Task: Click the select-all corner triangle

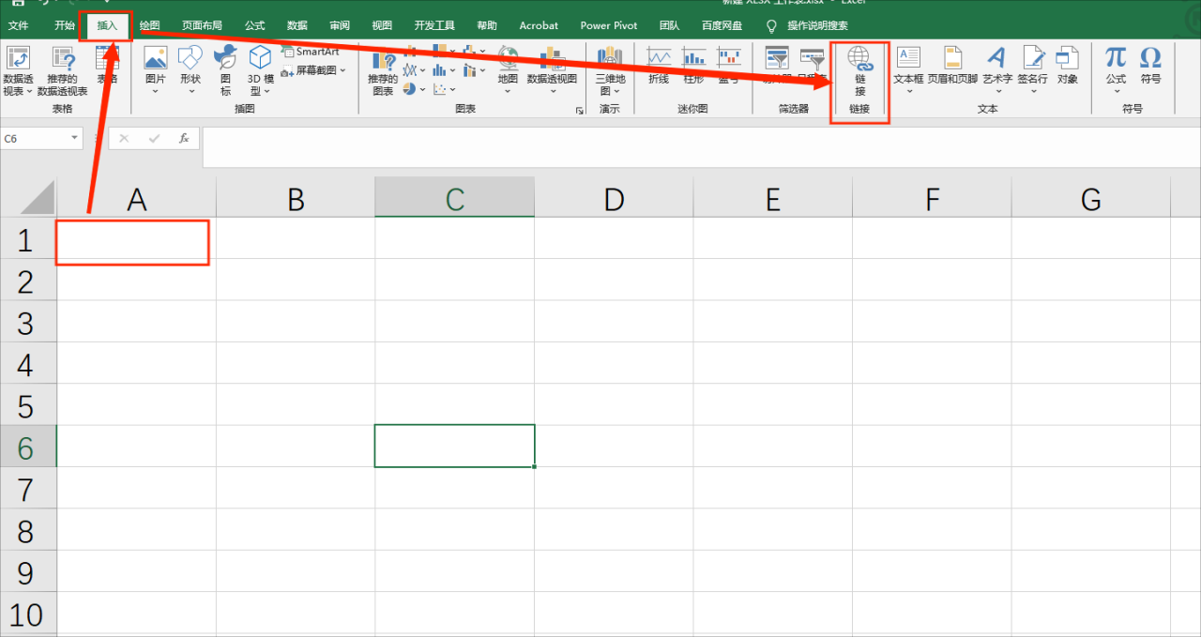Action: [x=38, y=198]
